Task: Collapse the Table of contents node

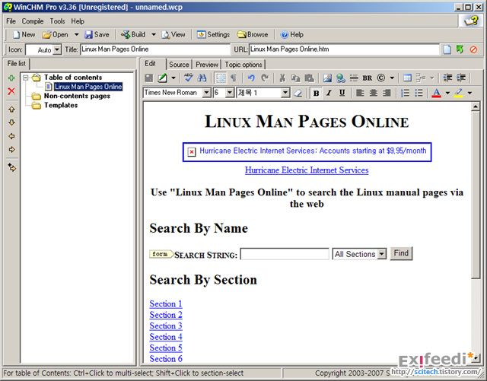Action: 26,78
